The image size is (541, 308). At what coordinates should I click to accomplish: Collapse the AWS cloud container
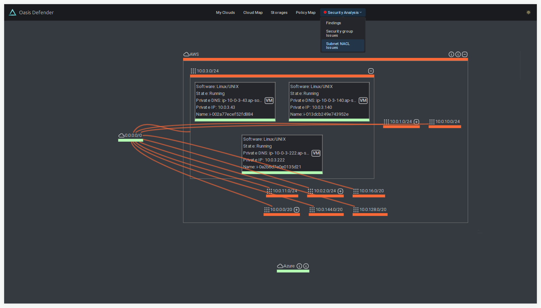coord(465,54)
